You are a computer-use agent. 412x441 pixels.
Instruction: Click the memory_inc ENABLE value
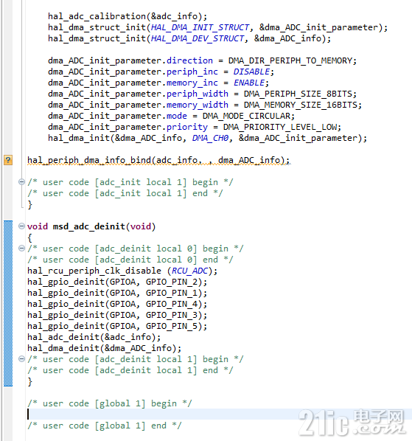[x=248, y=83]
